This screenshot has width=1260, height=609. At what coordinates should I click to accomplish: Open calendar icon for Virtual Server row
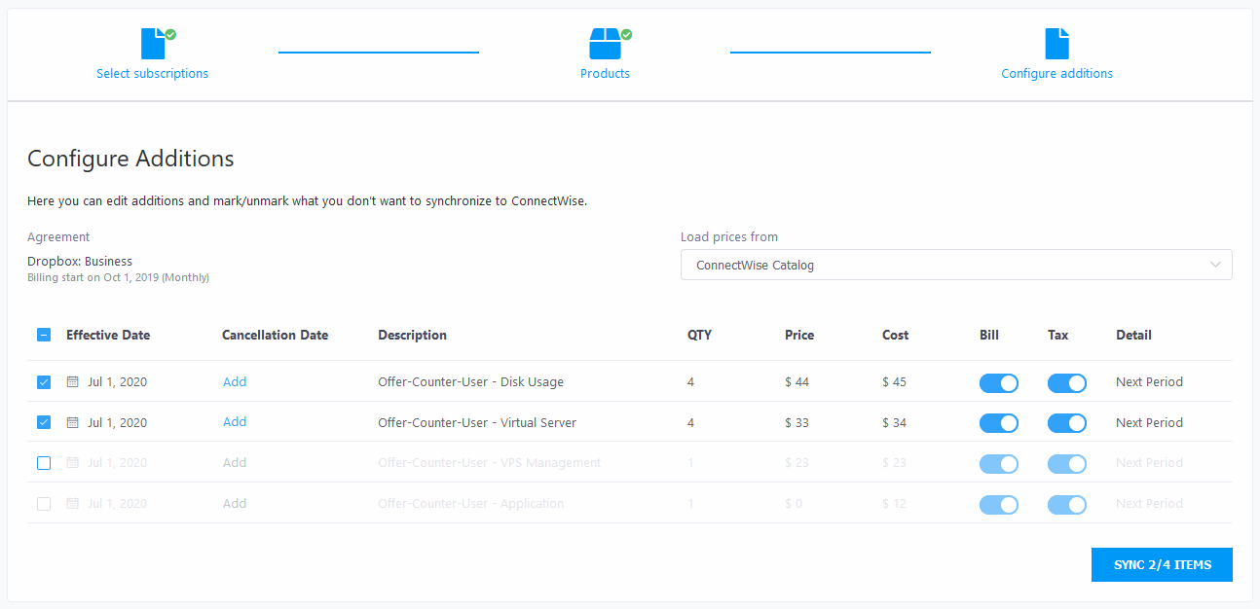pos(72,423)
